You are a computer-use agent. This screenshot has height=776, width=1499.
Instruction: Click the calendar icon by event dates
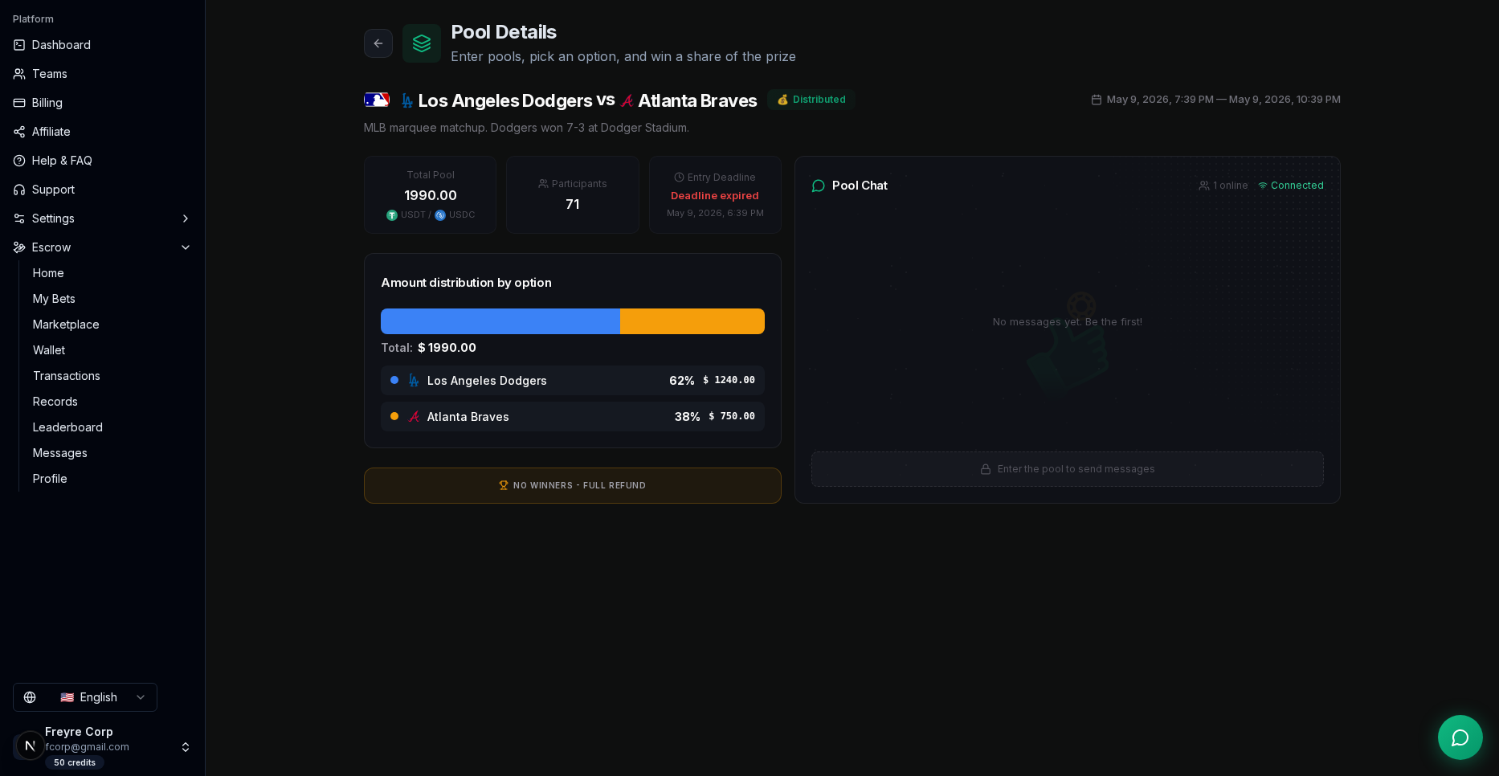point(1097,100)
